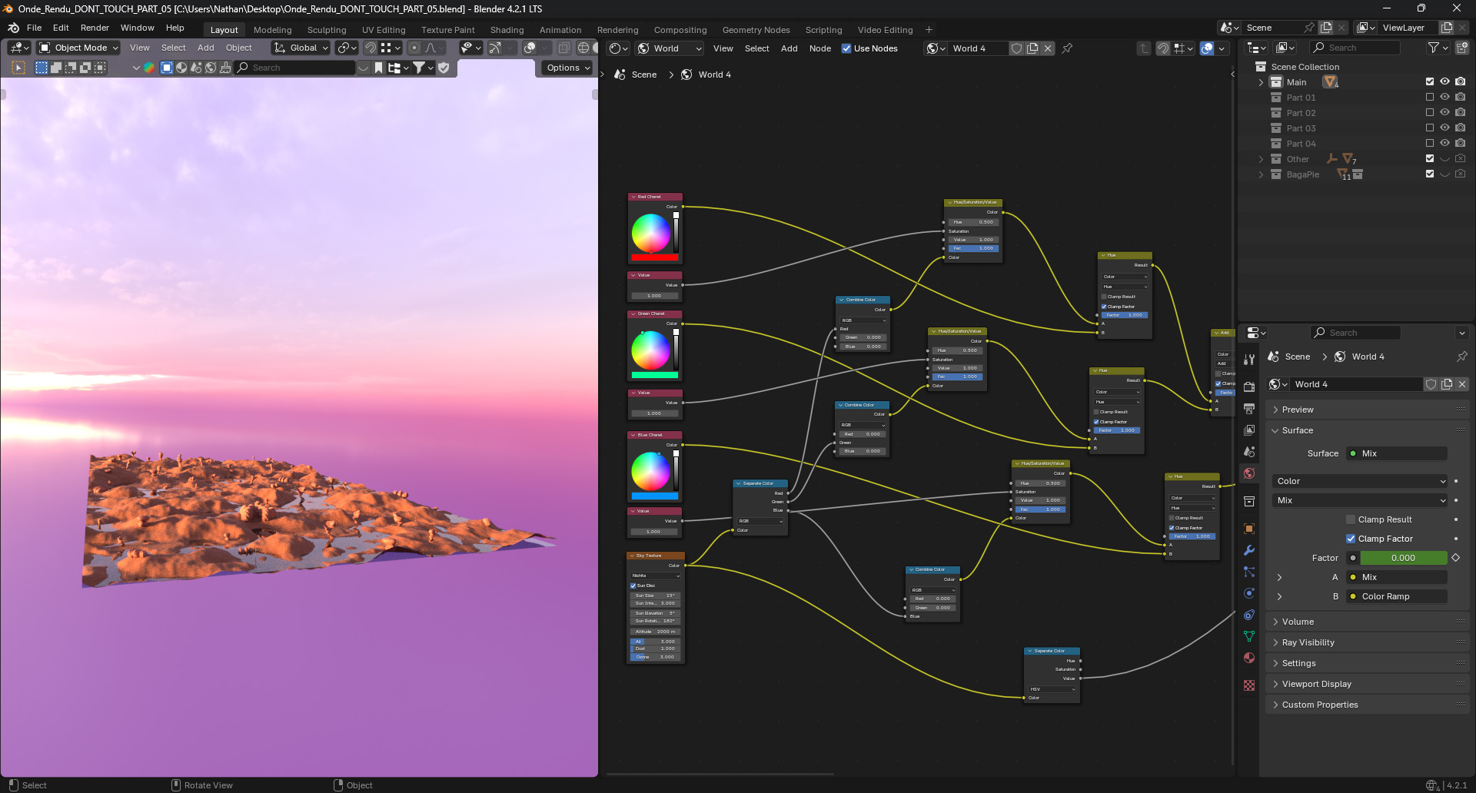Open the Mix blend type dropdown
The height and width of the screenshot is (793, 1476).
(x=1360, y=500)
